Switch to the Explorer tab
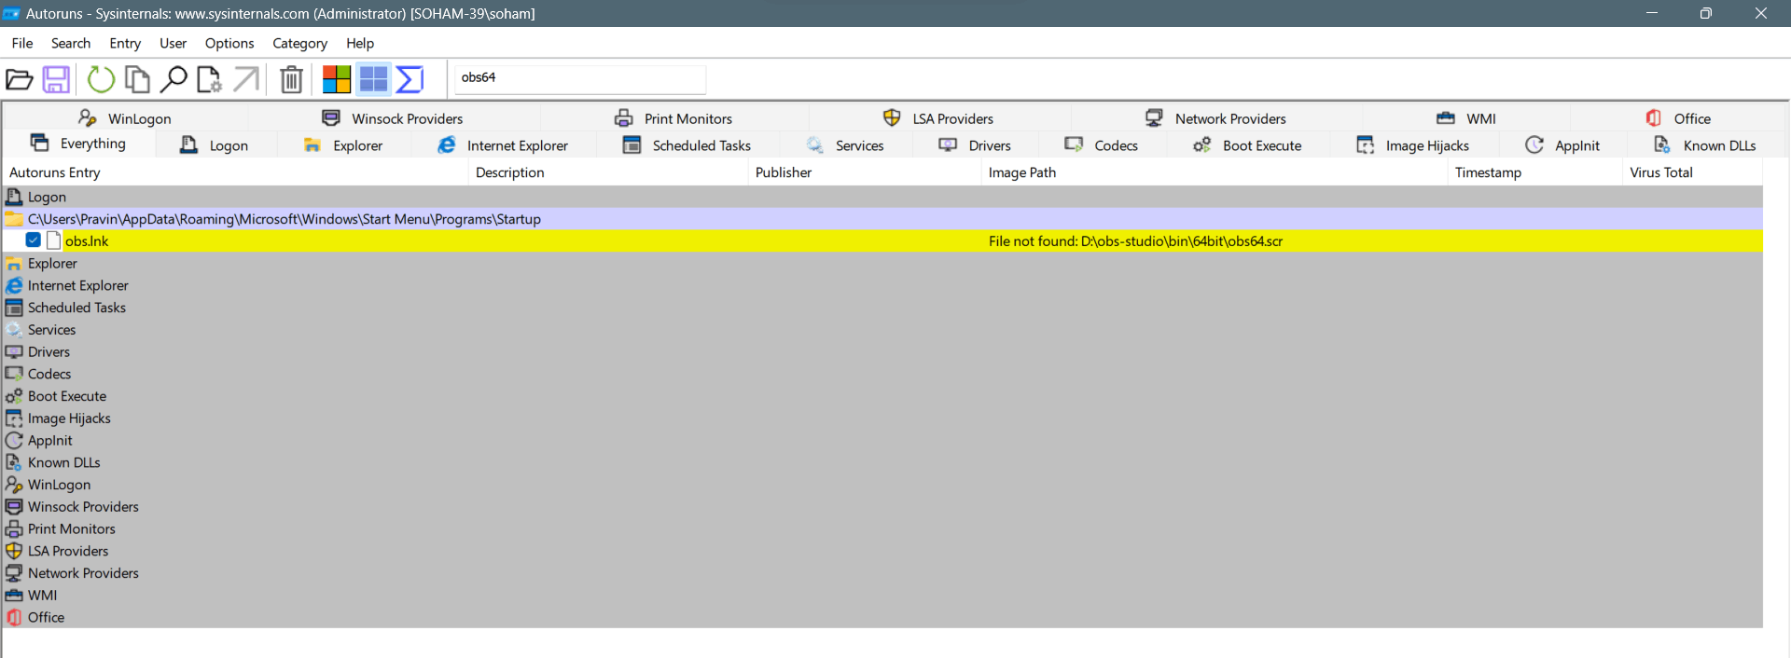 point(343,145)
